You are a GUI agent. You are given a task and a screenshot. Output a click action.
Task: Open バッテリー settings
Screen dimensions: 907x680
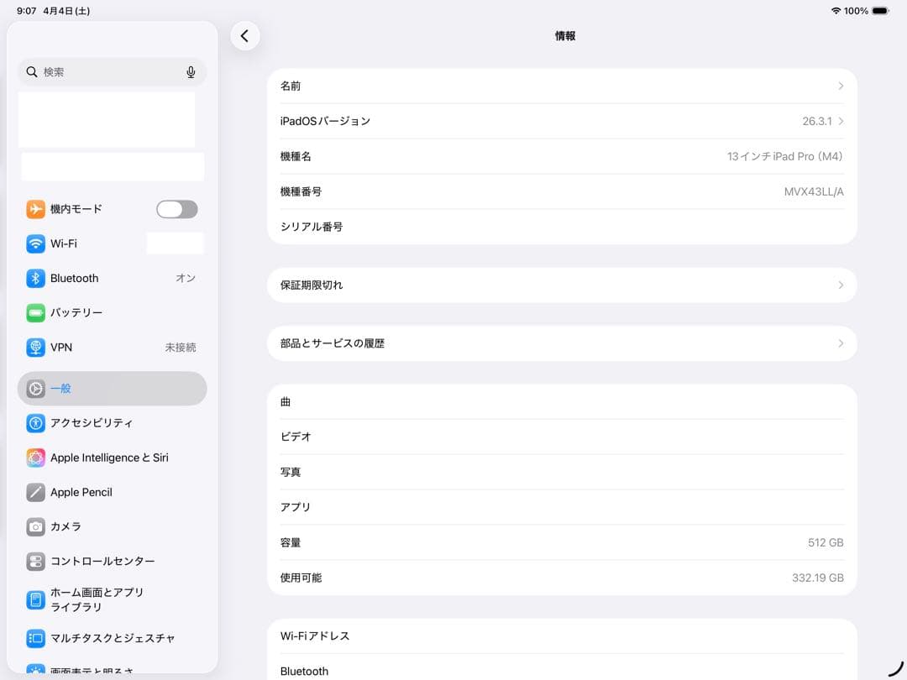click(113, 313)
